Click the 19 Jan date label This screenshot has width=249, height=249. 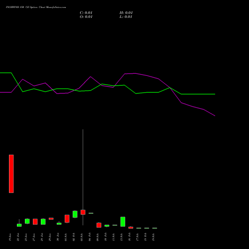click(x=10, y=237)
